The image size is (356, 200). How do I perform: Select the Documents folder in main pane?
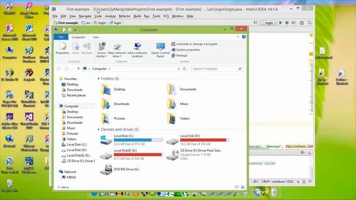tap(182, 89)
